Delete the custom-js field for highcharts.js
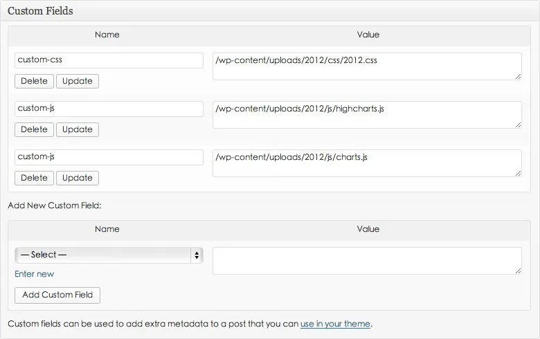540x339 pixels. (x=34, y=129)
